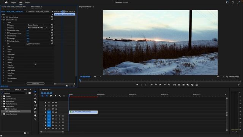
Task: Reset the Exposure Comp parameter
Action: pyautogui.click(x=52, y=30)
